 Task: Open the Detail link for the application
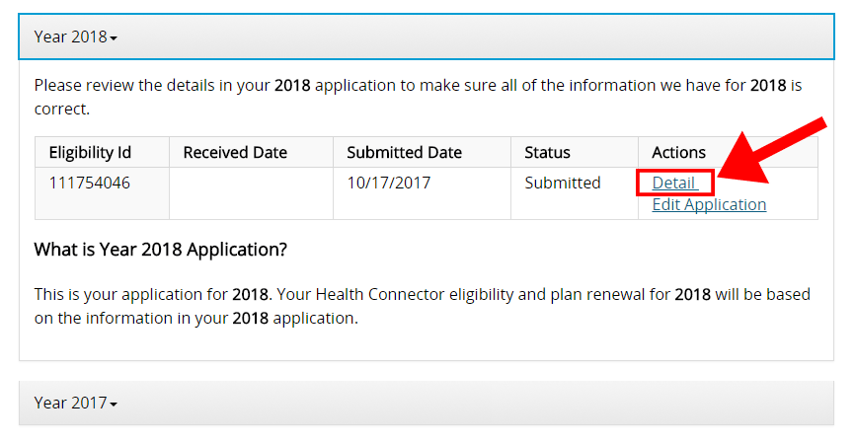[674, 183]
